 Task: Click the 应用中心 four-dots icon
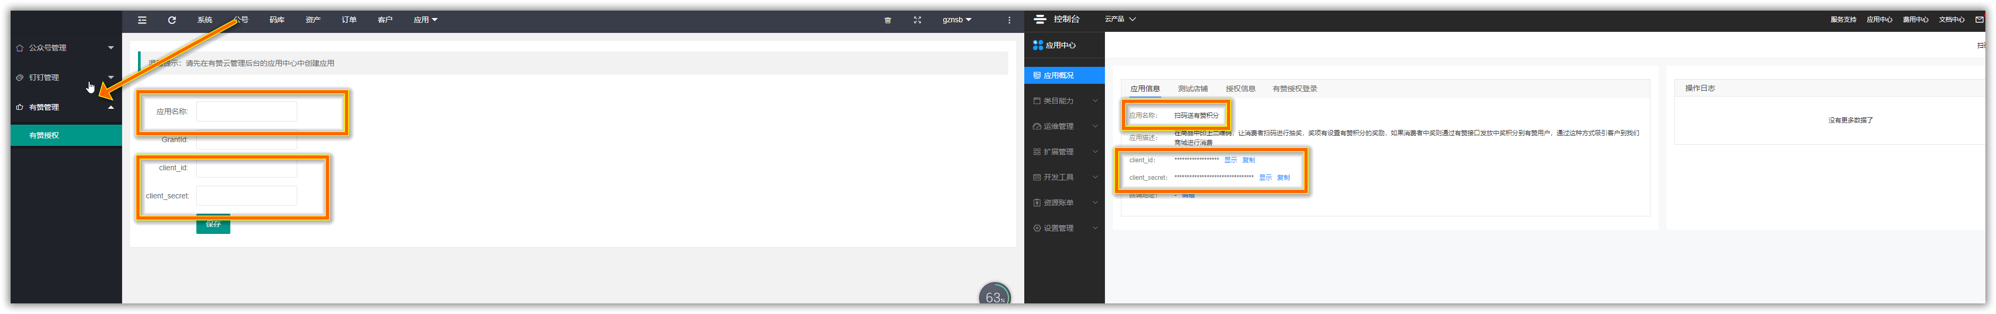tap(1038, 46)
